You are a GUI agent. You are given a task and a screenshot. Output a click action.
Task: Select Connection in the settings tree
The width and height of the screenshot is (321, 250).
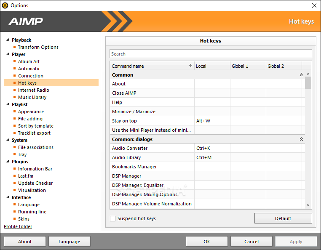(x=31, y=76)
